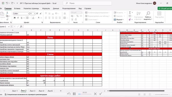Open the Формат cells dropdown

pos(119,19)
